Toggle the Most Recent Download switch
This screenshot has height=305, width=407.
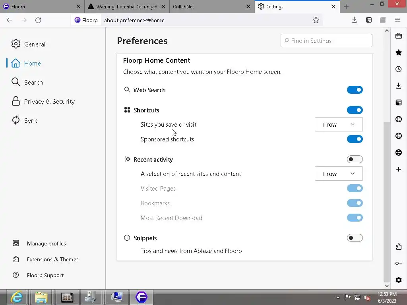tap(355, 218)
